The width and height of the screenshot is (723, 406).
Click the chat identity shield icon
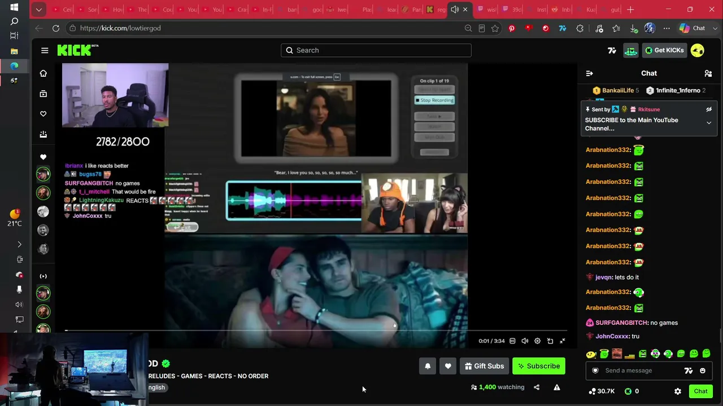click(595, 370)
